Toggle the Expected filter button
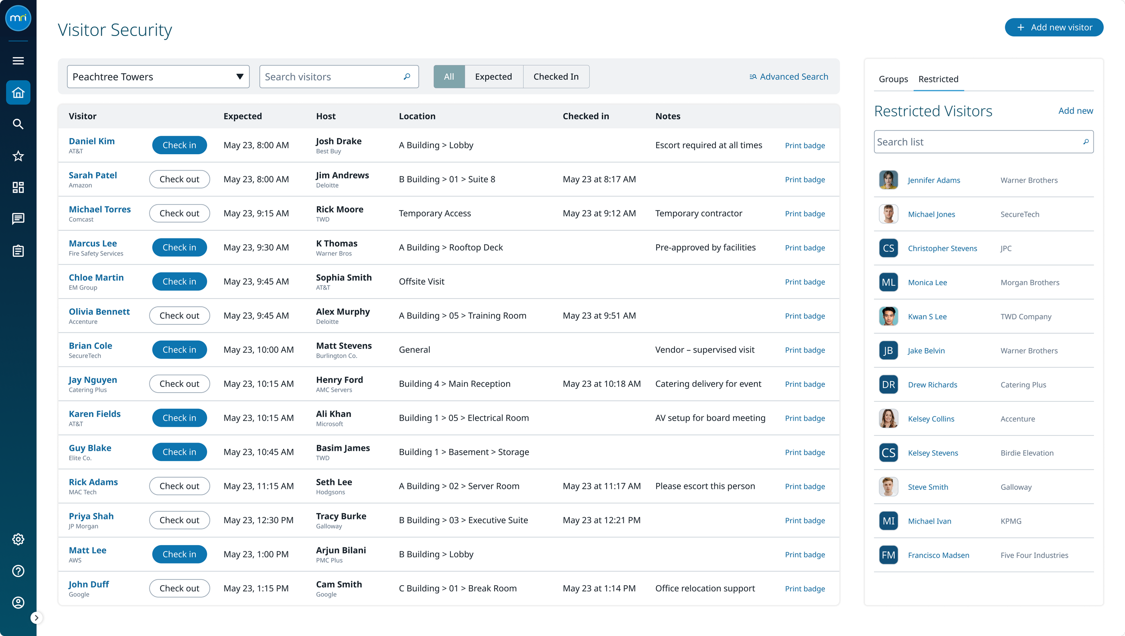The width and height of the screenshot is (1125, 636). coord(493,77)
